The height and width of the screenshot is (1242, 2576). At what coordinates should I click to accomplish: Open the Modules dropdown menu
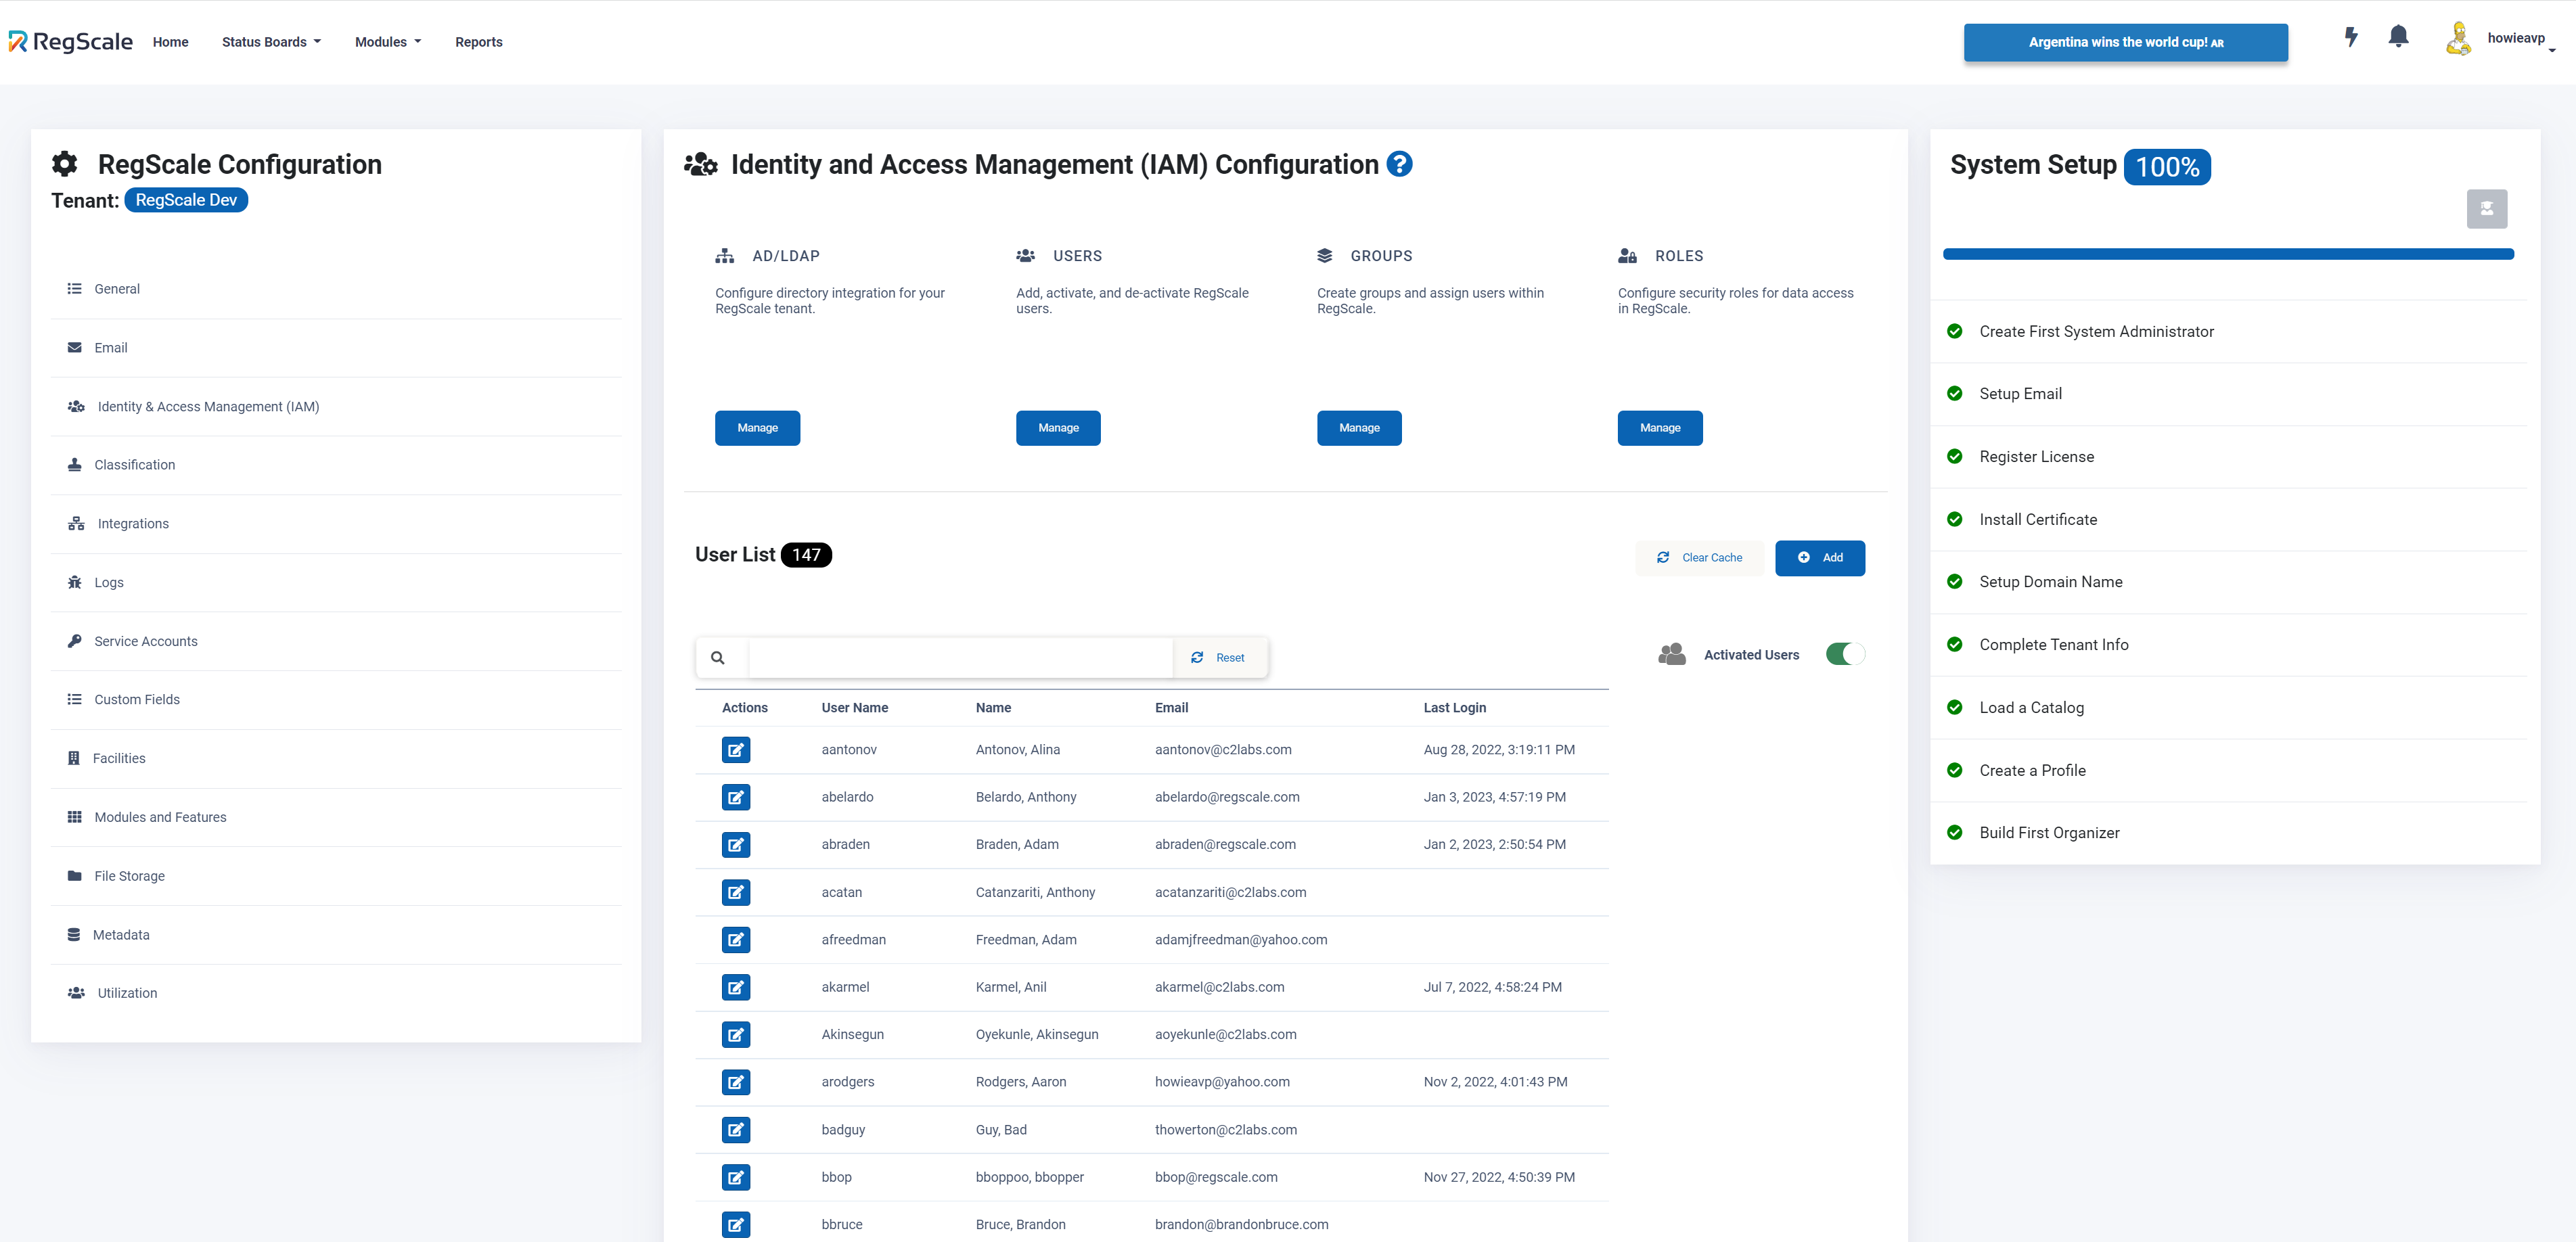(388, 42)
